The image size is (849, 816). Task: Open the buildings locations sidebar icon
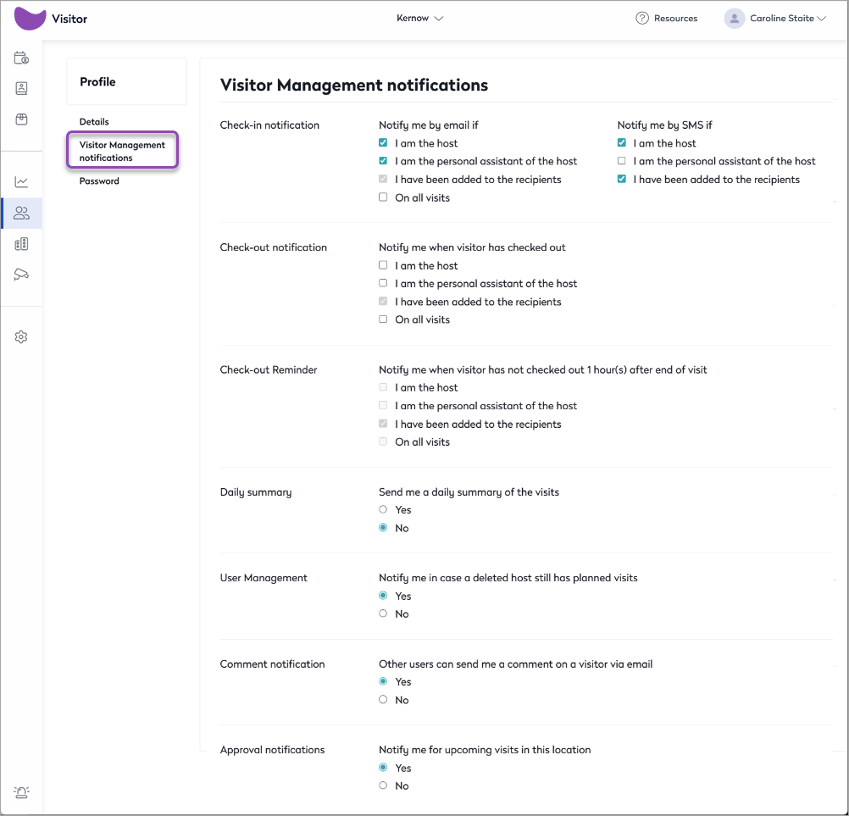(21, 244)
